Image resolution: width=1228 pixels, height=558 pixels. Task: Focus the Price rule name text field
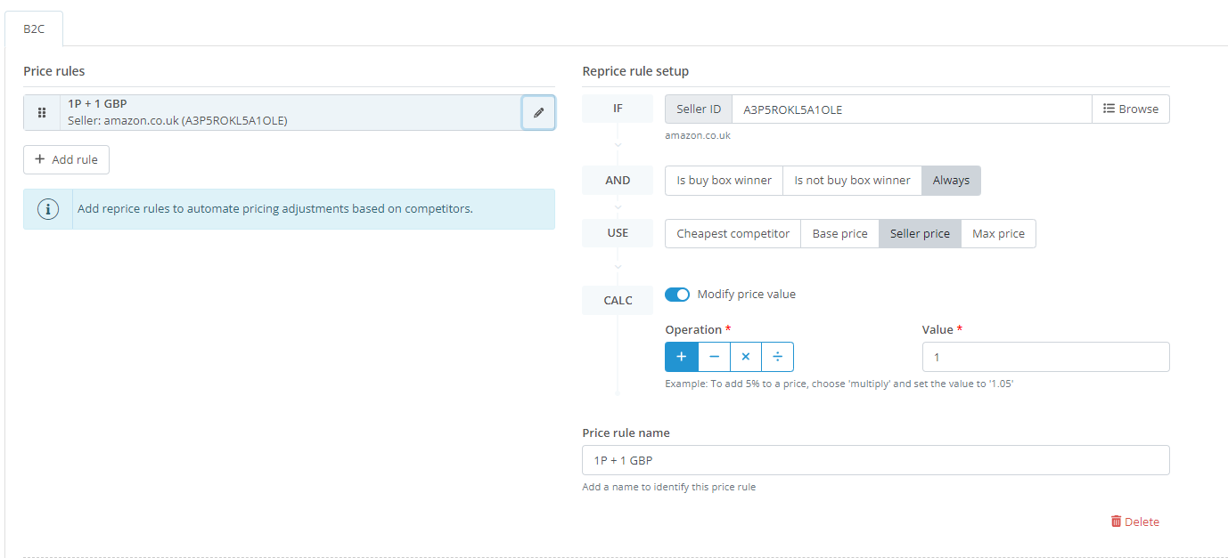coord(875,460)
